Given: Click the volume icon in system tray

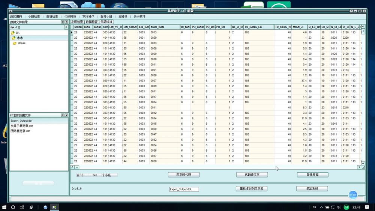Looking at the screenshot, I should coord(339,207).
